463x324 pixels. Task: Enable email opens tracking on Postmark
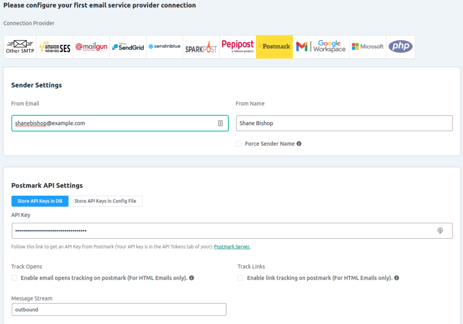pos(14,278)
